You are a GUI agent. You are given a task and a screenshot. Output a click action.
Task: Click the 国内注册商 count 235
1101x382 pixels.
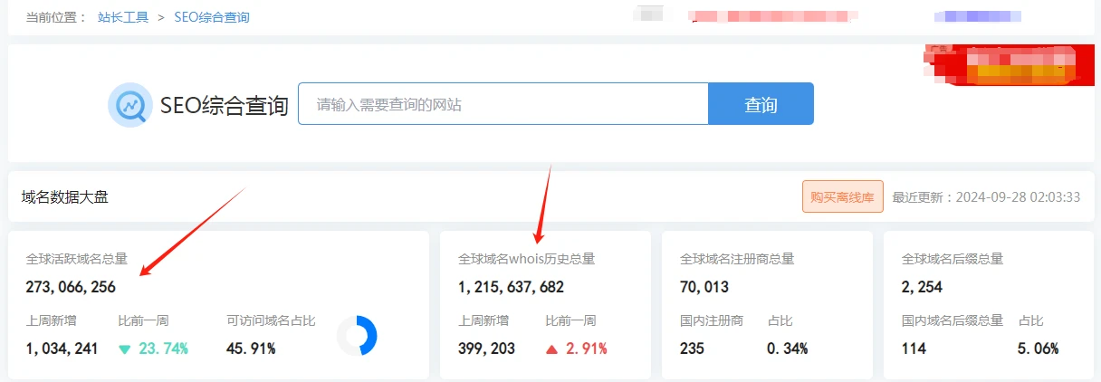tap(693, 349)
